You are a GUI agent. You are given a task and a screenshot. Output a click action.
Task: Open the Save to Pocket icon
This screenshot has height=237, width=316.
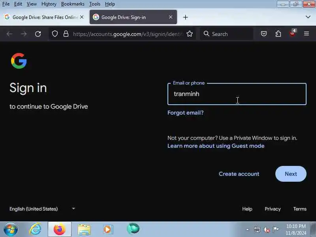tap(264, 34)
